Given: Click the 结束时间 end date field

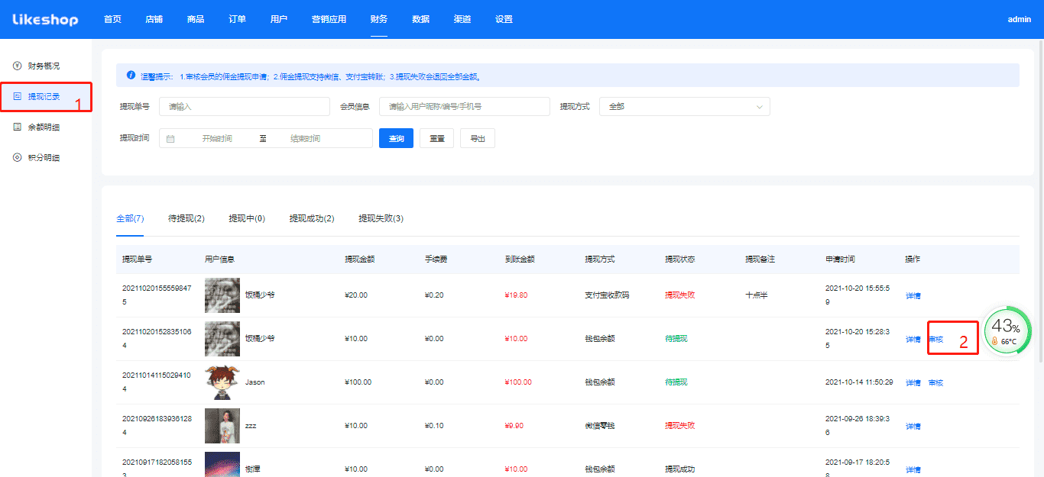Looking at the screenshot, I should click(x=306, y=138).
